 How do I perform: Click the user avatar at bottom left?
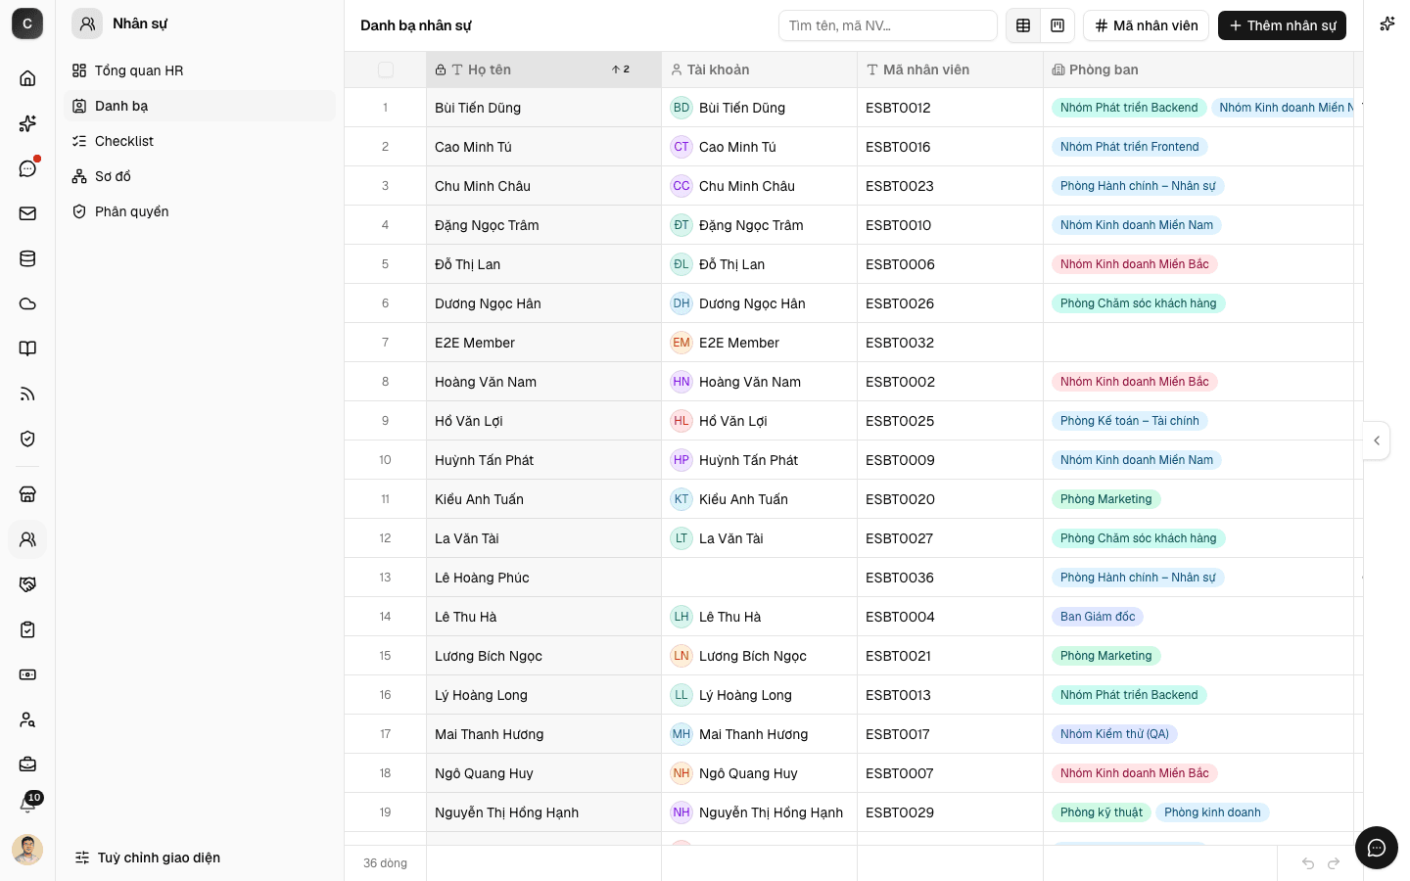tap(27, 850)
